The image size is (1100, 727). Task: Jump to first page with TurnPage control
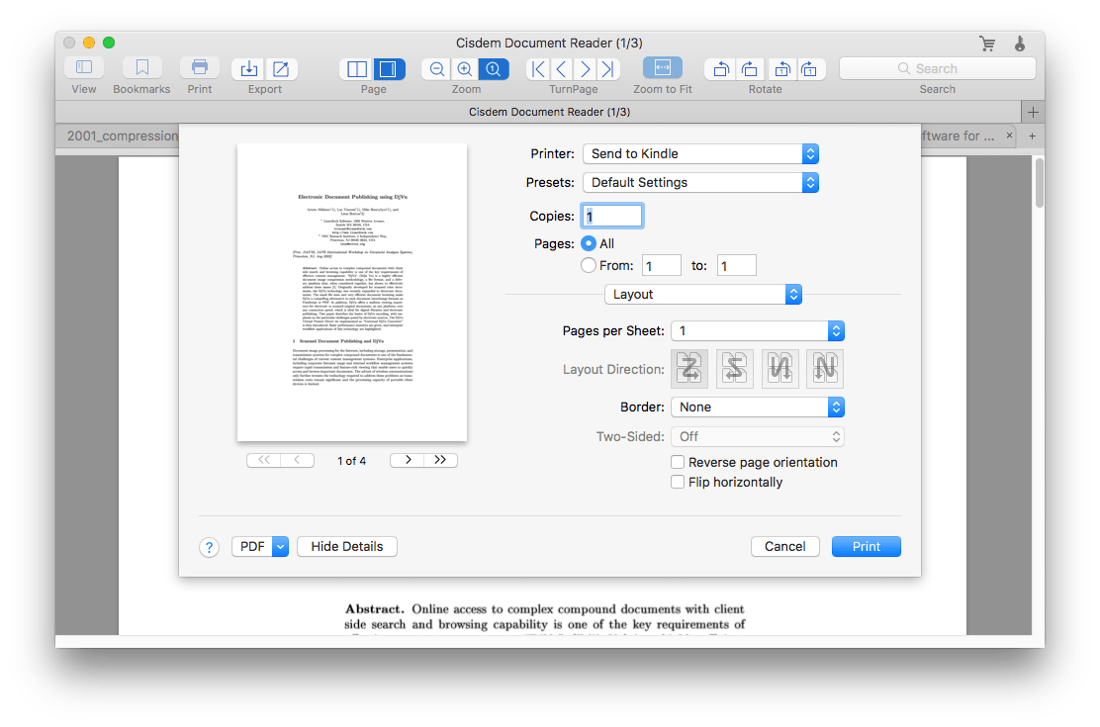coord(537,69)
